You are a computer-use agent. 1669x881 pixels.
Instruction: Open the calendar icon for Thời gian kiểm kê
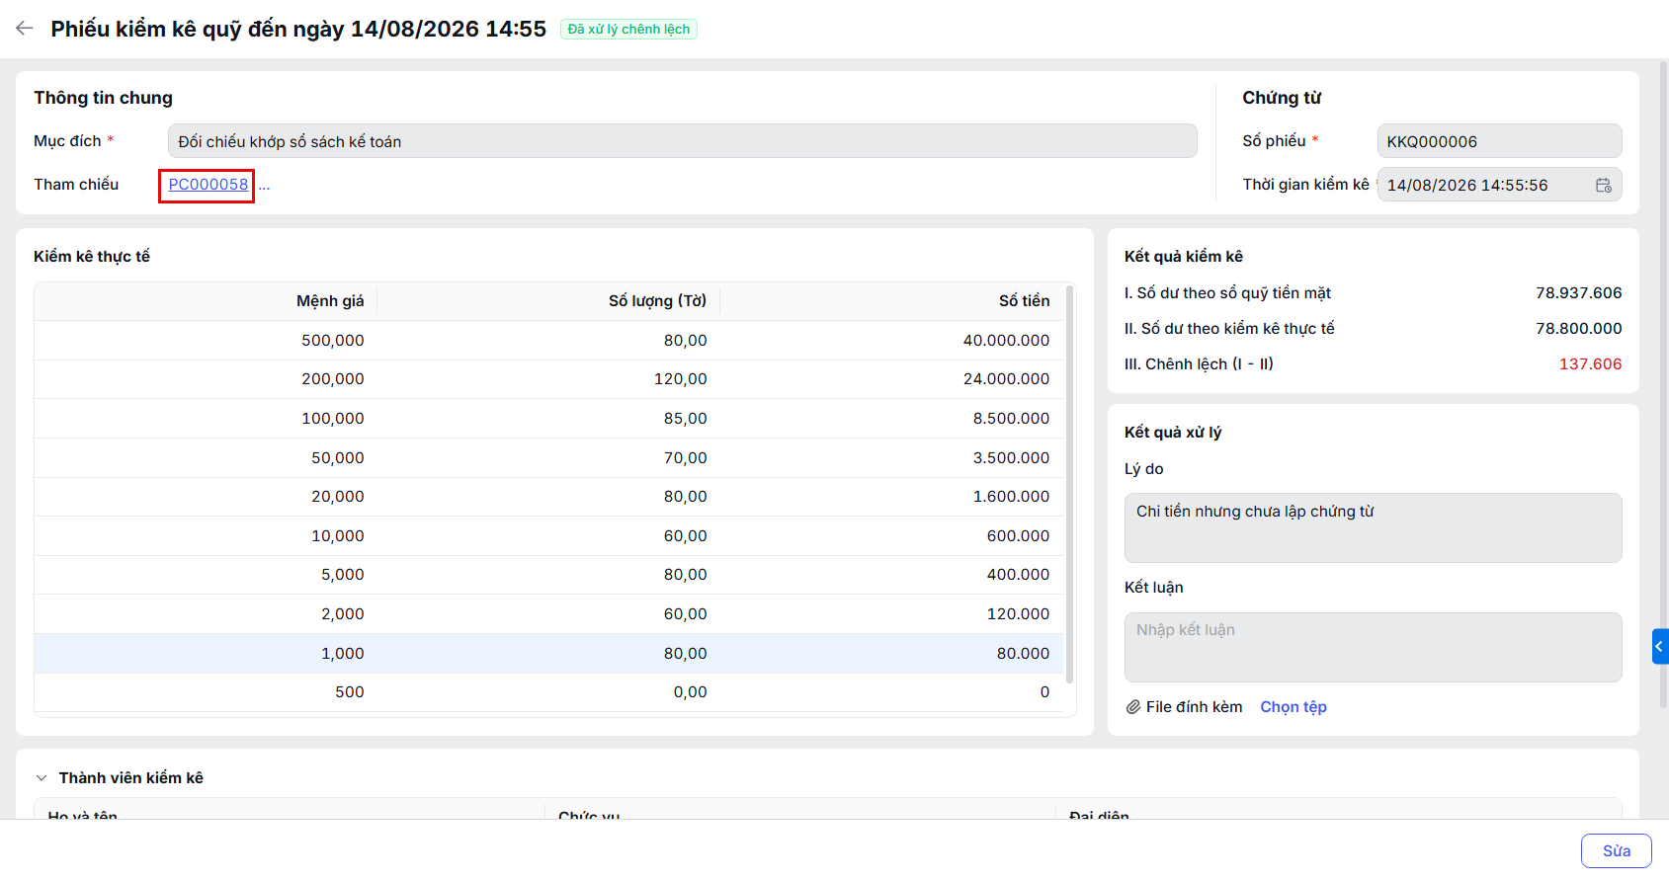[x=1603, y=186]
